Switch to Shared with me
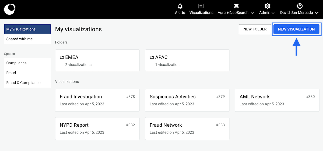The width and height of the screenshot is (323, 151). (27, 39)
